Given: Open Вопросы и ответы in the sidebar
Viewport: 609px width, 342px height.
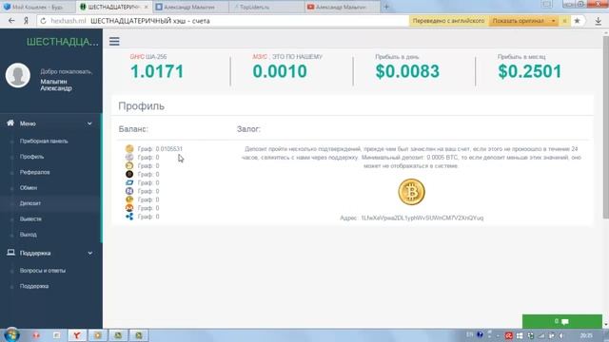Looking at the screenshot, I should click(x=43, y=270).
